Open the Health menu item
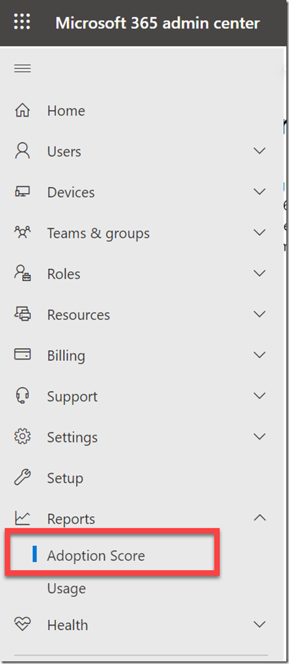 pyautogui.click(x=68, y=625)
